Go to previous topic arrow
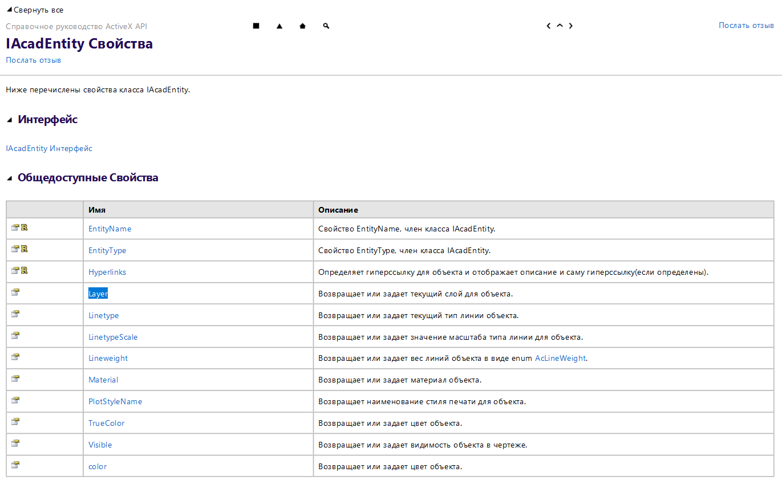The image size is (782, 484). click(x=548, y=26)
